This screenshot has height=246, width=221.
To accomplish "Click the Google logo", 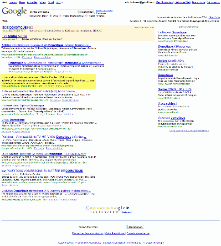I will 14,11.
